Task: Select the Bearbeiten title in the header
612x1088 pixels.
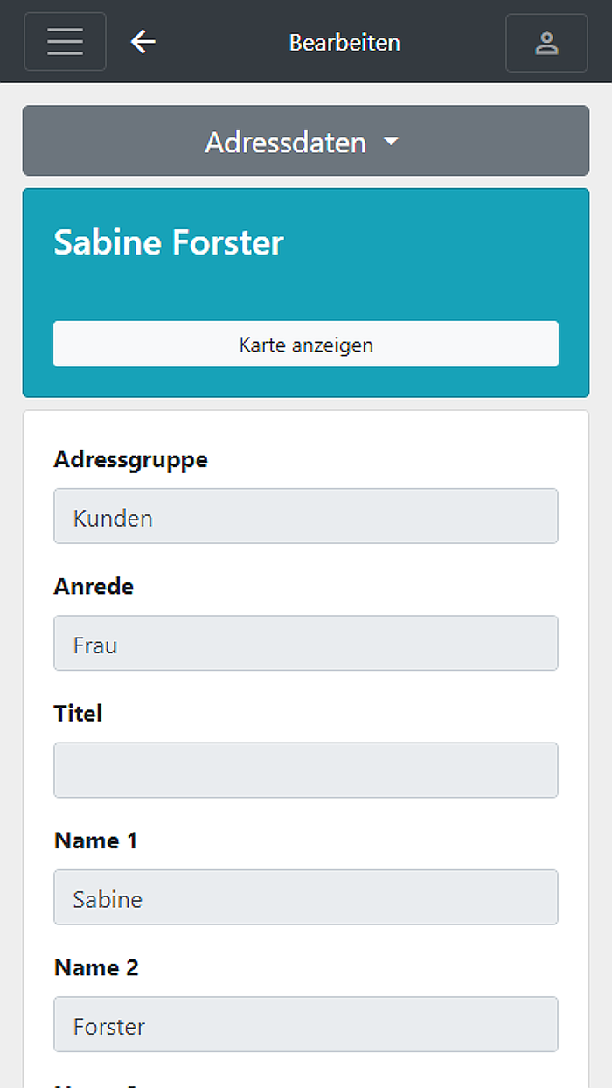Action: click(344, 42)
